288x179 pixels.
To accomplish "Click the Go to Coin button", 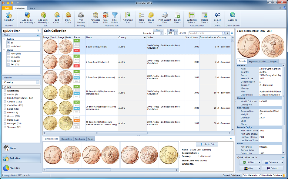I will 207,144.
